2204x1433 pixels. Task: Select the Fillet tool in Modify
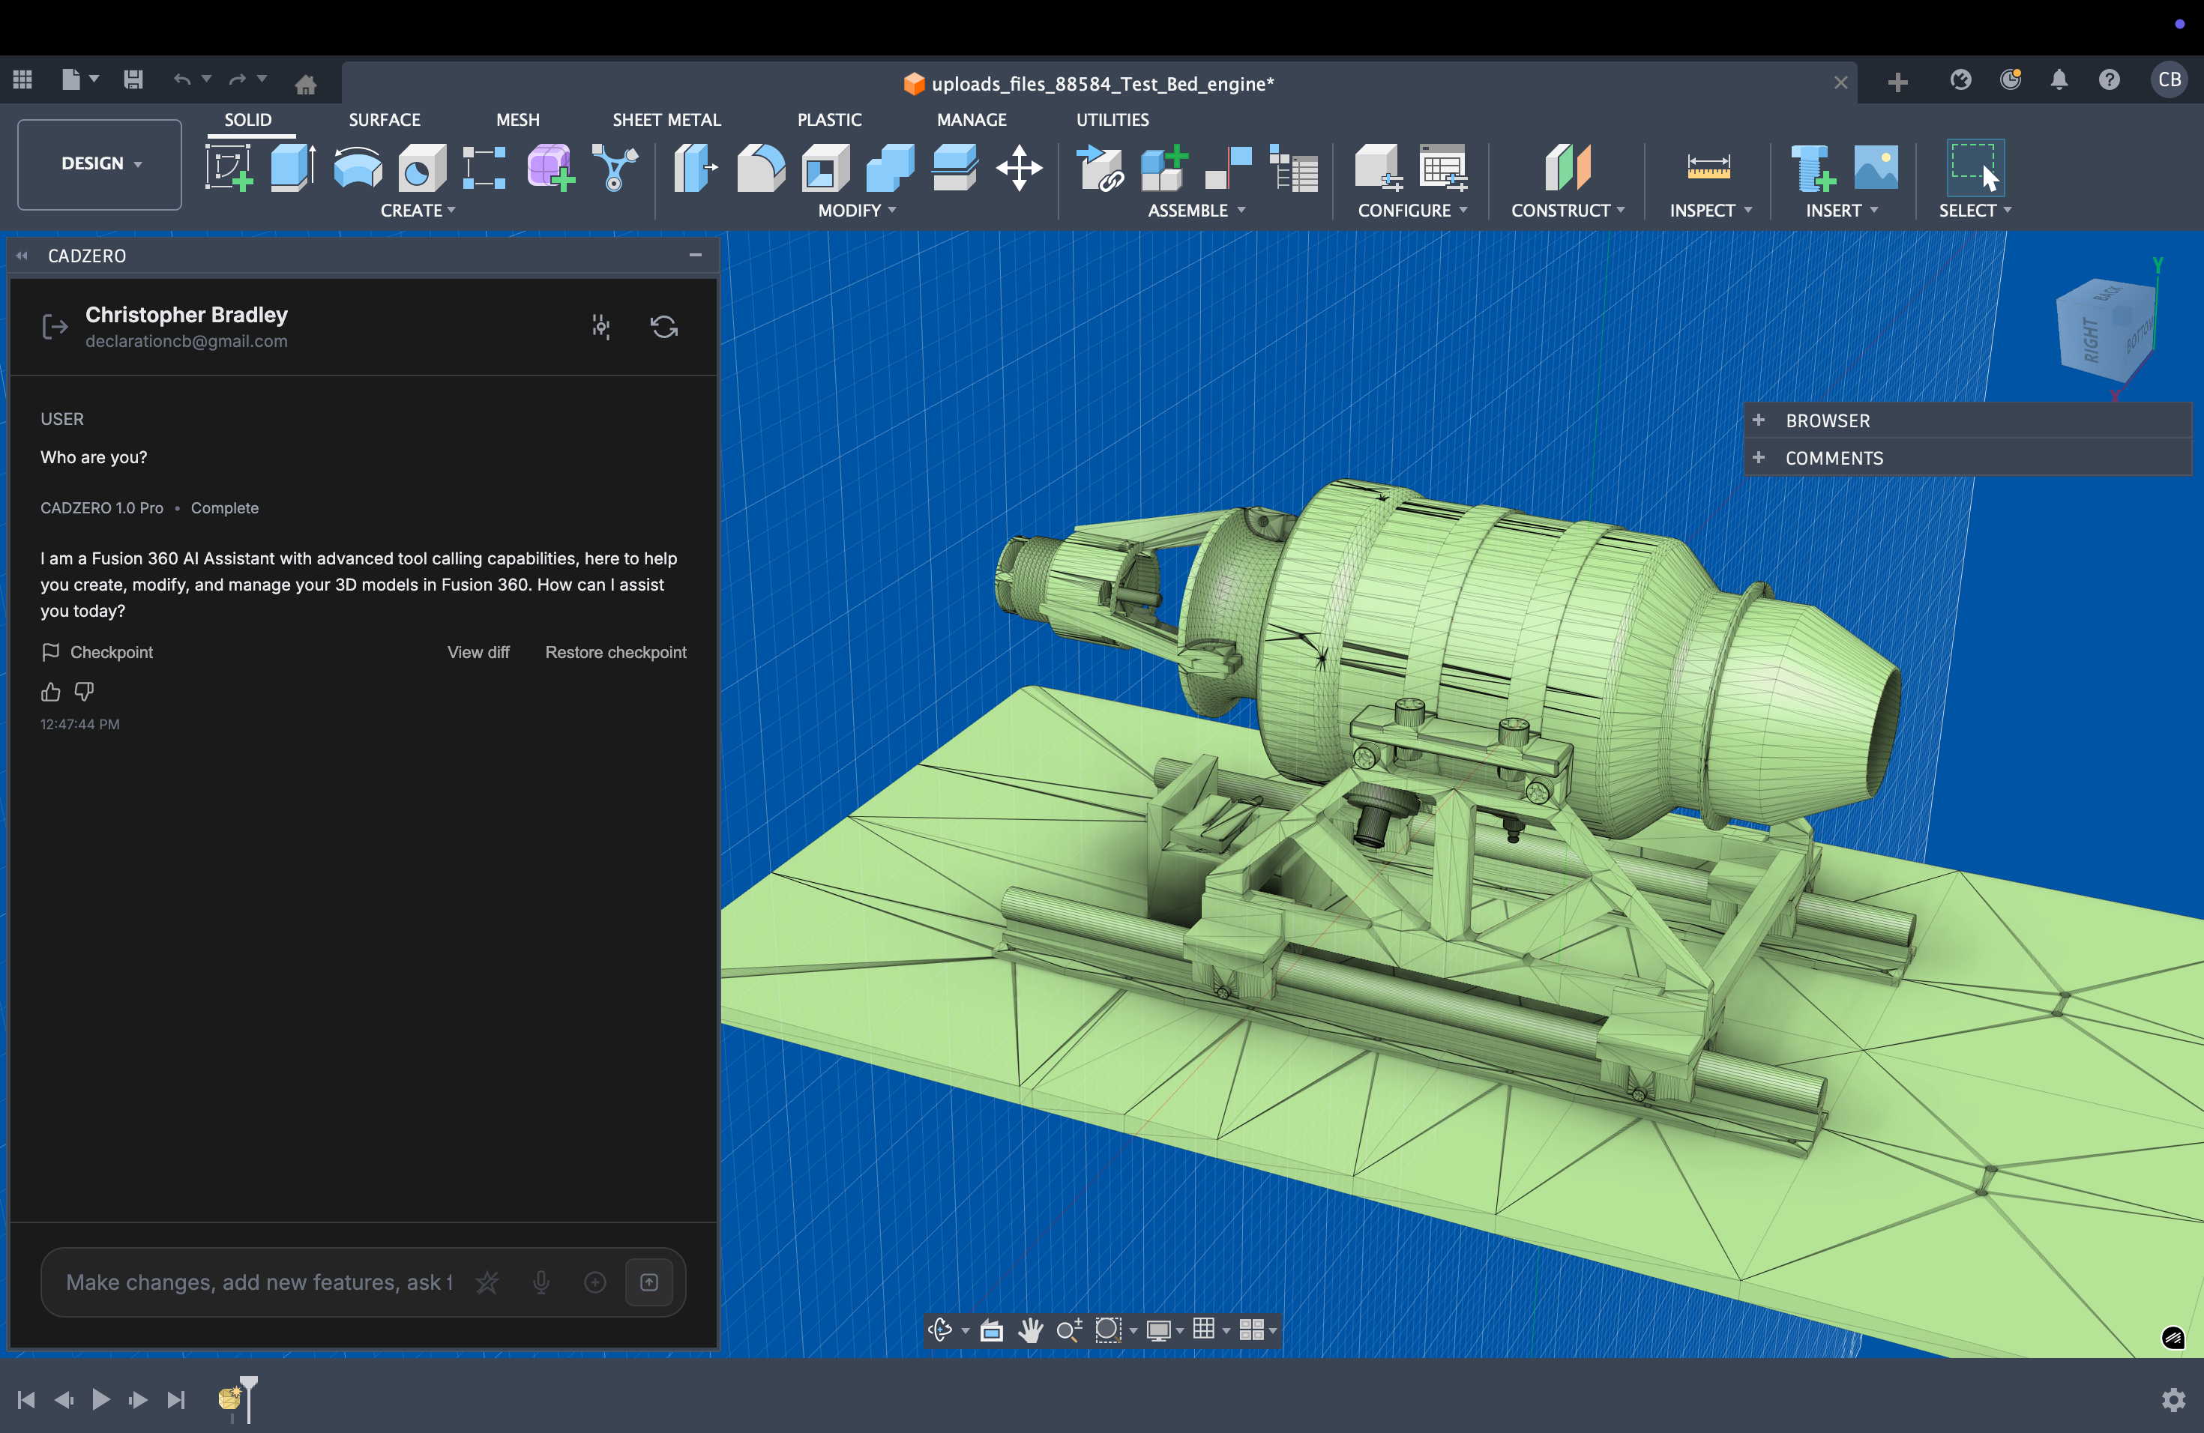[x=760, y=169]
